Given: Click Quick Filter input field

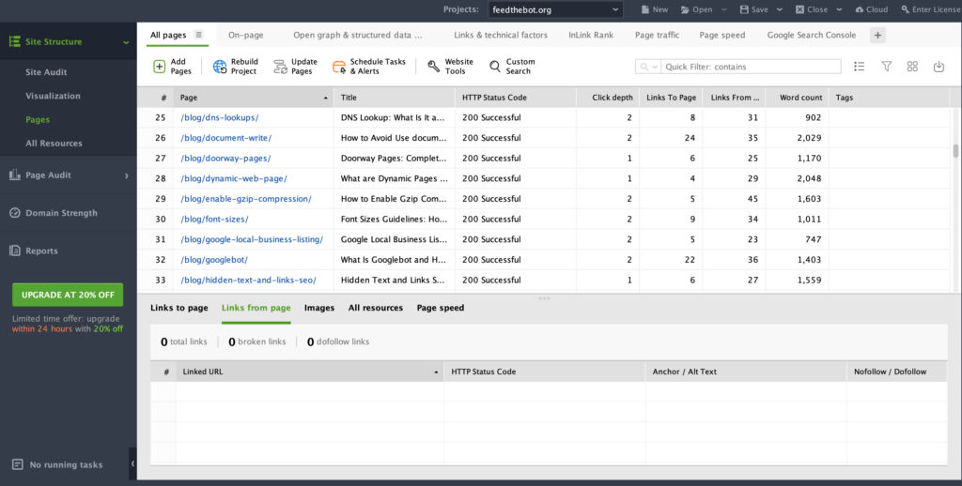Looking at the screenshot, I should pos(751,67).
